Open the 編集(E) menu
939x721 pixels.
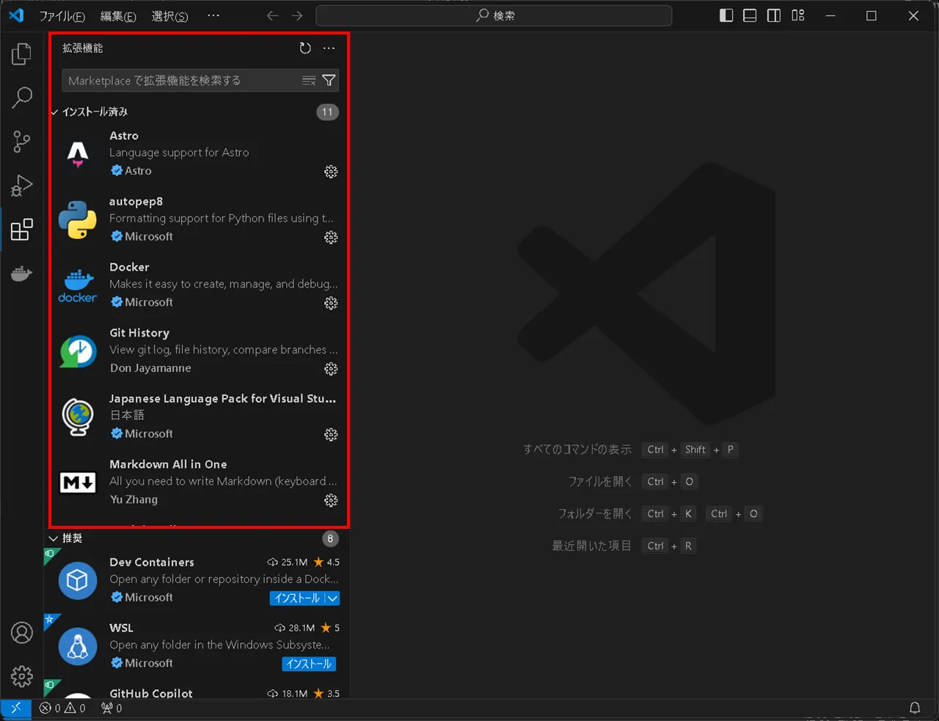click(118, 15)
